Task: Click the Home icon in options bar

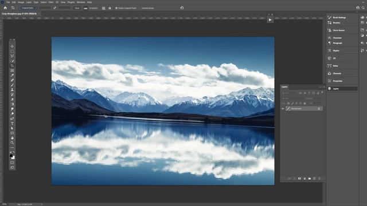Action: [x=5, y=8]
